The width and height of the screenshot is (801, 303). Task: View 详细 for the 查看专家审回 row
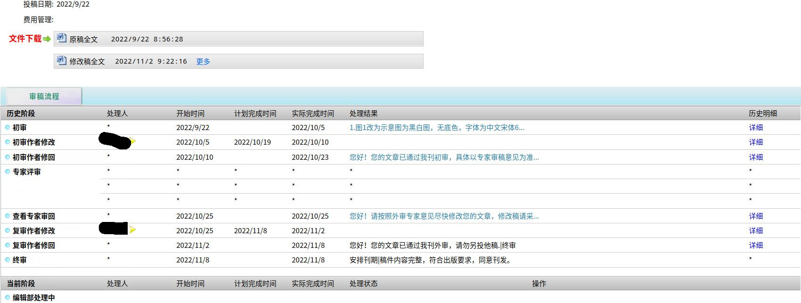756,216
